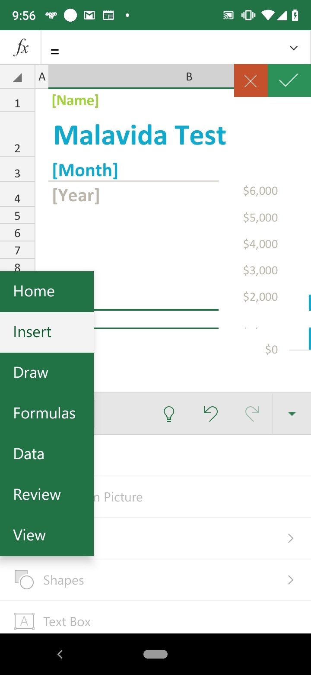The image size is (311, 675).
Task: Expand the Shapes submenu arrow
Action: pos(291,580)
